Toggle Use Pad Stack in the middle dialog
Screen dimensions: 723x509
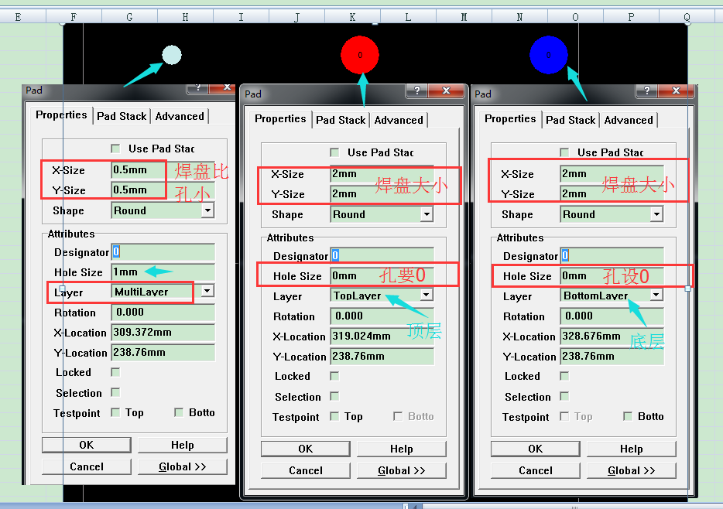[334, 152]
